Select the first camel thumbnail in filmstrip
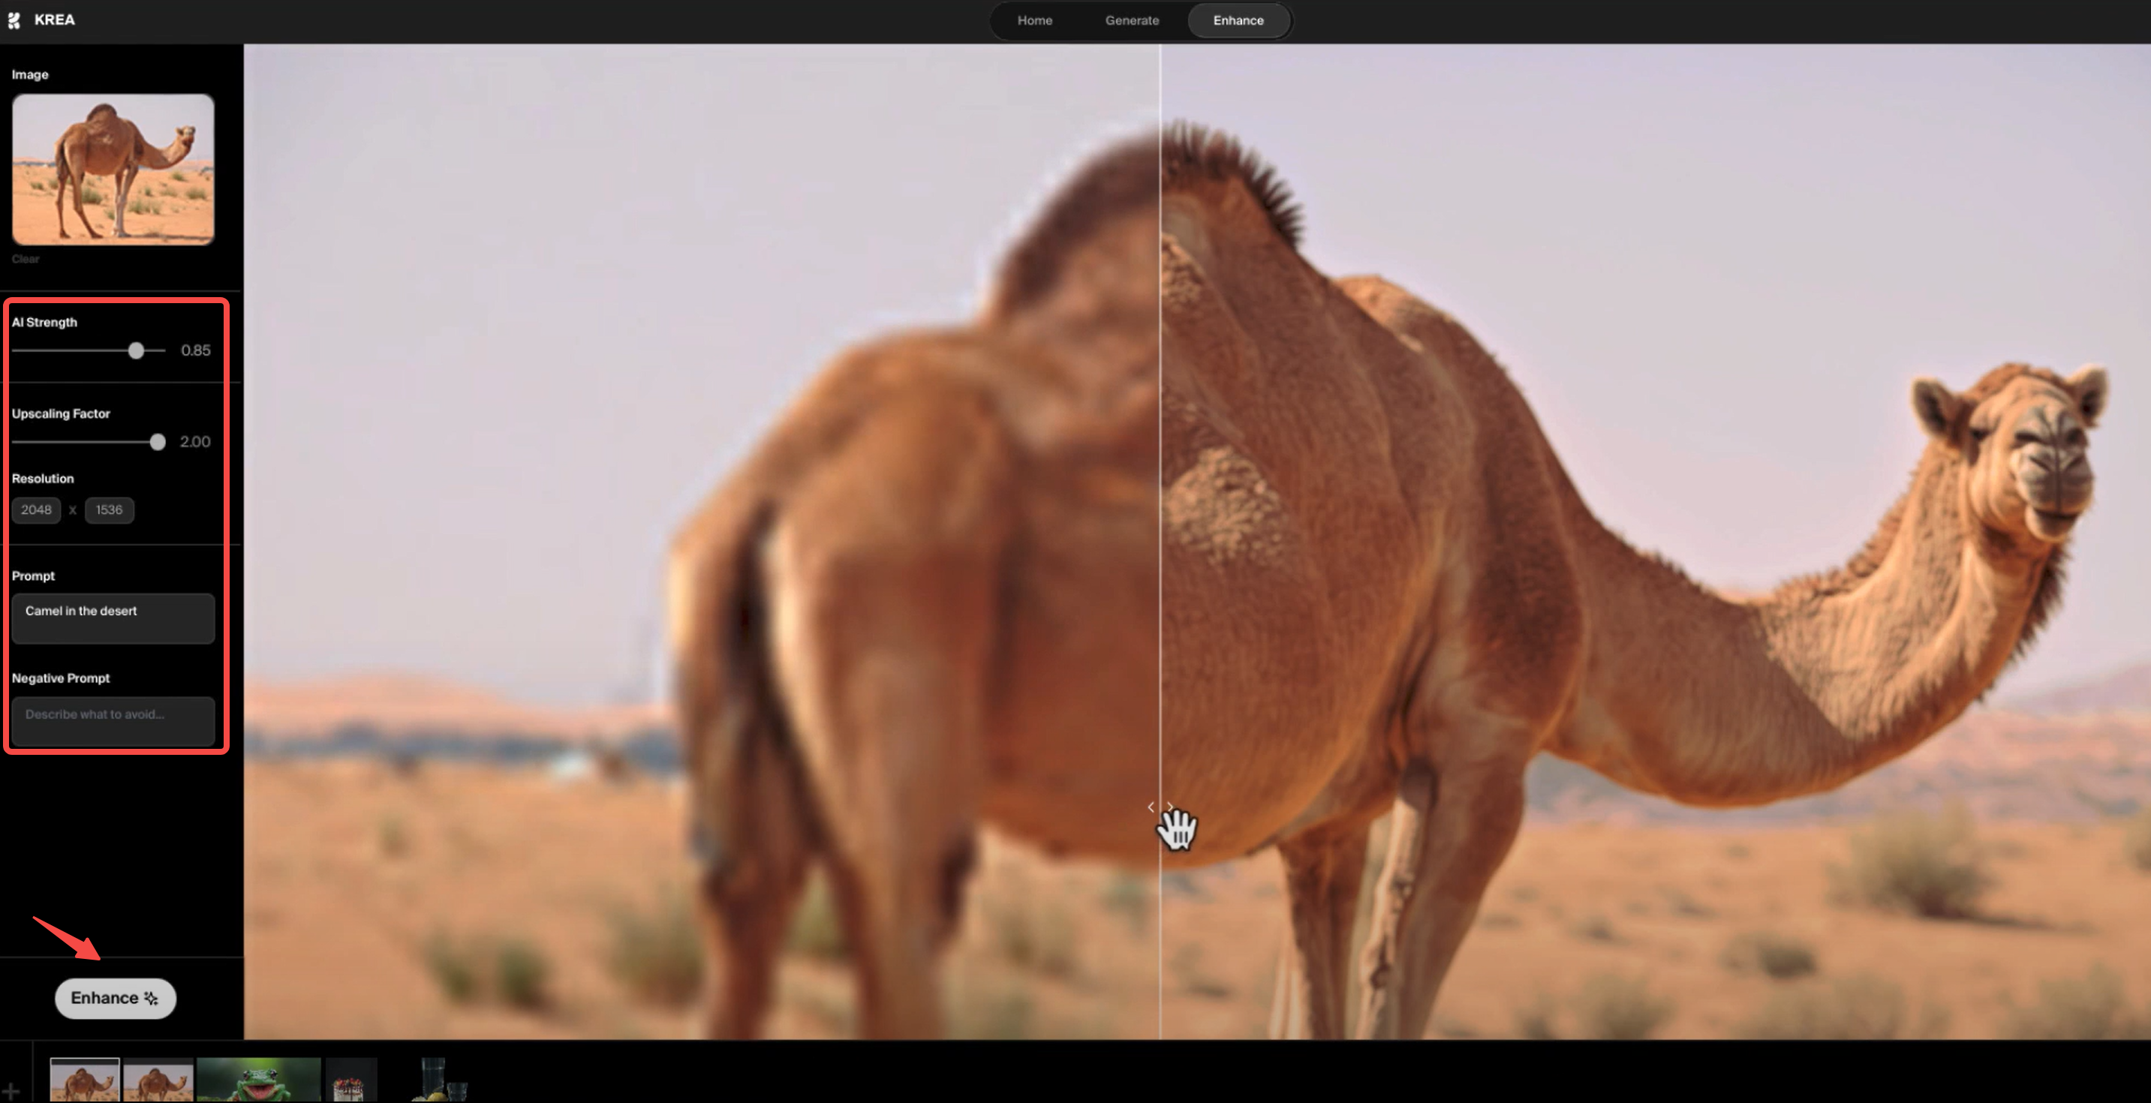 click(84, 1081)
